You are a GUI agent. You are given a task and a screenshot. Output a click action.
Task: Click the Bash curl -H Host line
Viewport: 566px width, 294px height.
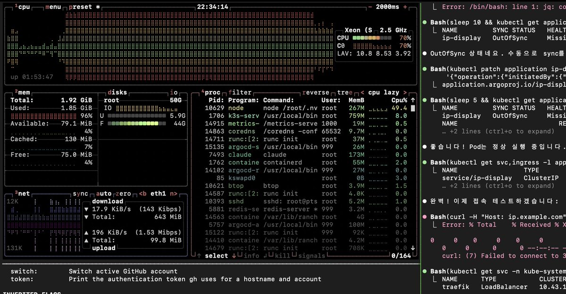tap(498, 217)
